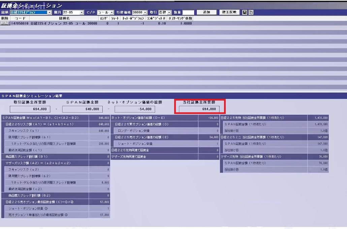Click the 取引証拠金所要額 value field
The height and width of the screenshot is (229, 347).
click(30, 109)
